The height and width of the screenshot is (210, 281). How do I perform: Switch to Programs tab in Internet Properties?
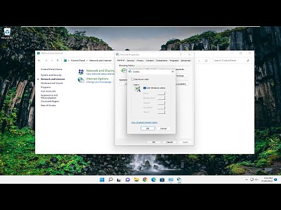pos(174,61)
